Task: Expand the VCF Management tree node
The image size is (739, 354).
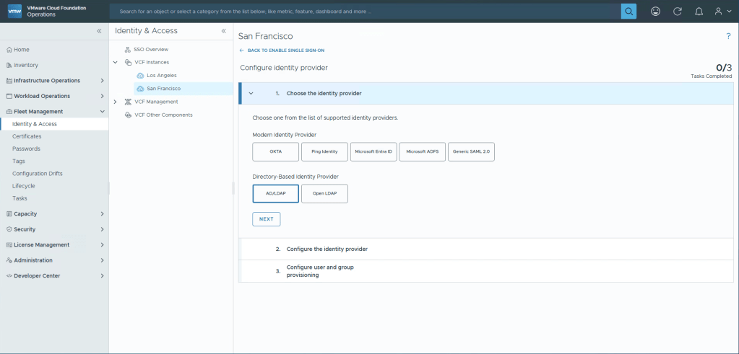Action: tap(116, 102)
